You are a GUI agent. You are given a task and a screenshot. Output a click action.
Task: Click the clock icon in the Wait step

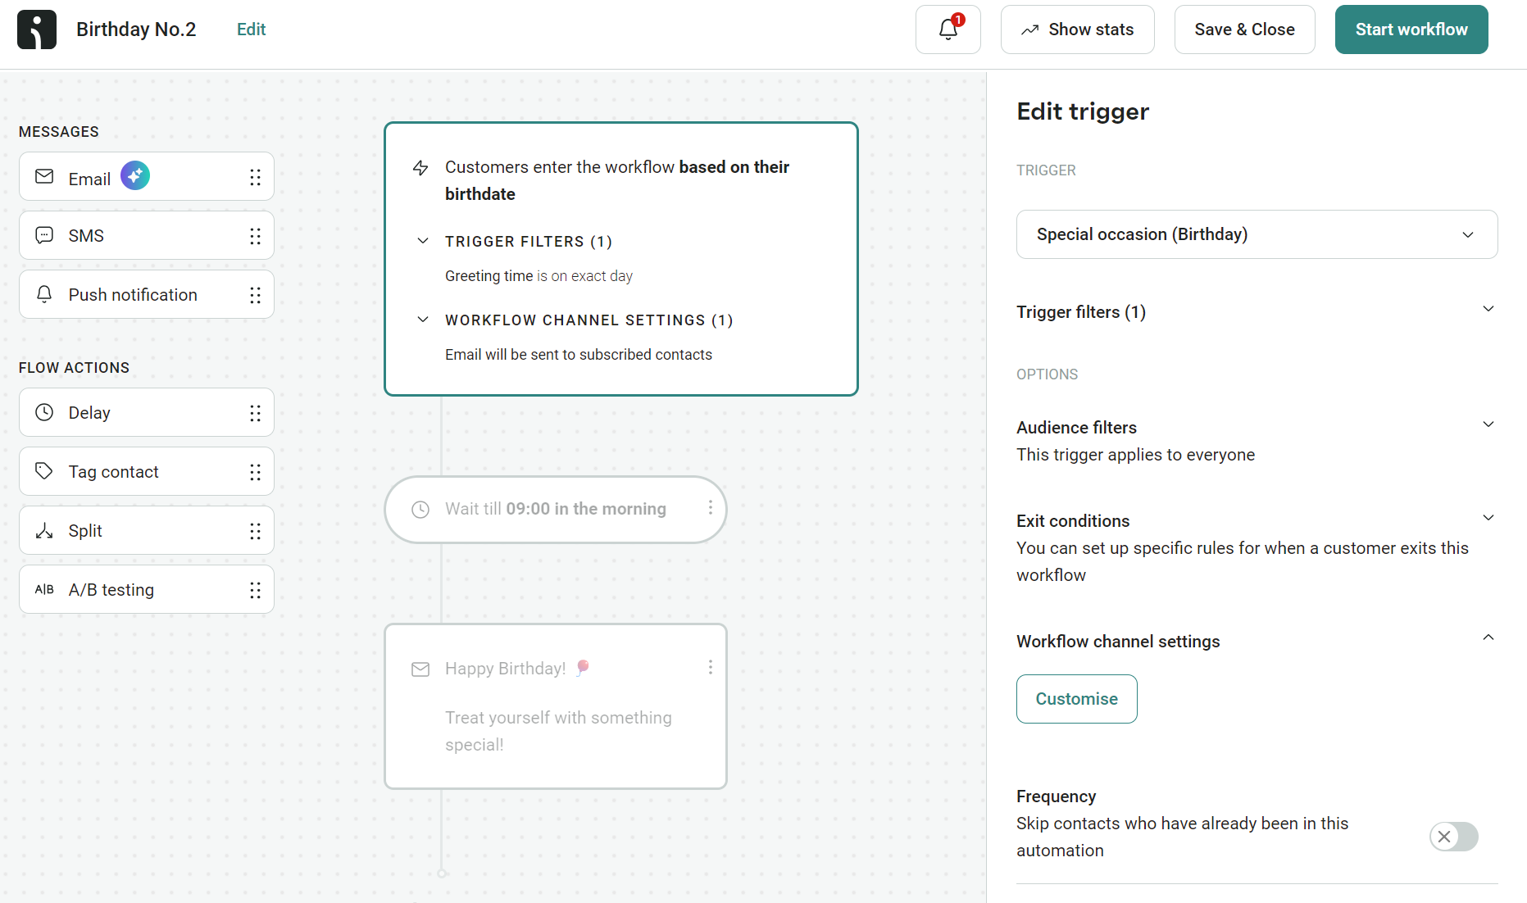pyautogui.click(x=420, y=510)
